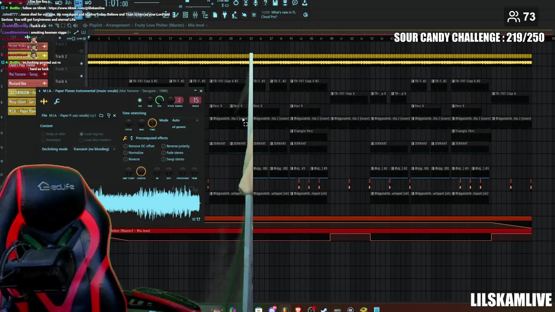This screenshot has width=555, height=312.
Task: Click the sample waveform preview
Action: coord(147,202)
